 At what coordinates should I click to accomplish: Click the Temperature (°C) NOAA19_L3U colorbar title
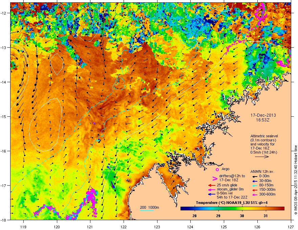point(232,203)
